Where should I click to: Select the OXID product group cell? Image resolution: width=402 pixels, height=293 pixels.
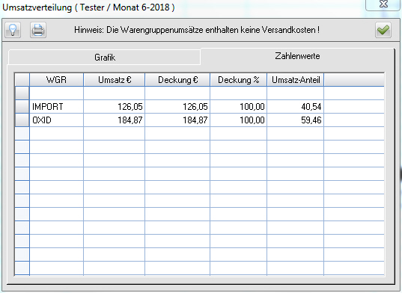click(56, 120)
